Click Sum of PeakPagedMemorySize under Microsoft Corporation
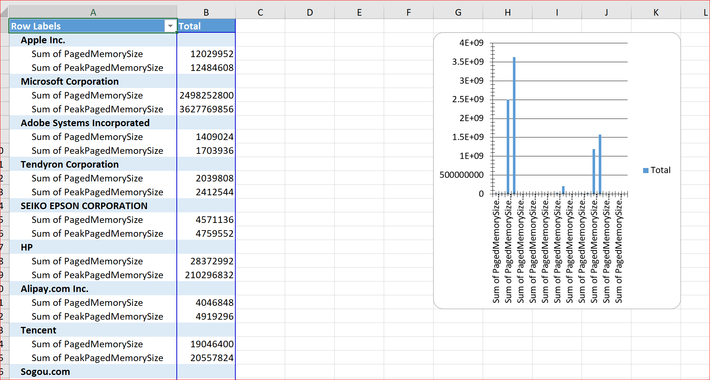This screenshot has width=710, height=380. pyautogui.click(x=97, y=109)
